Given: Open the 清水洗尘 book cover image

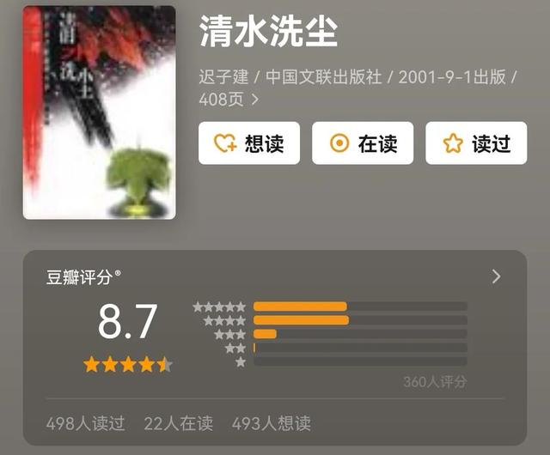Looking at the screenshot, I should [100, 112].
